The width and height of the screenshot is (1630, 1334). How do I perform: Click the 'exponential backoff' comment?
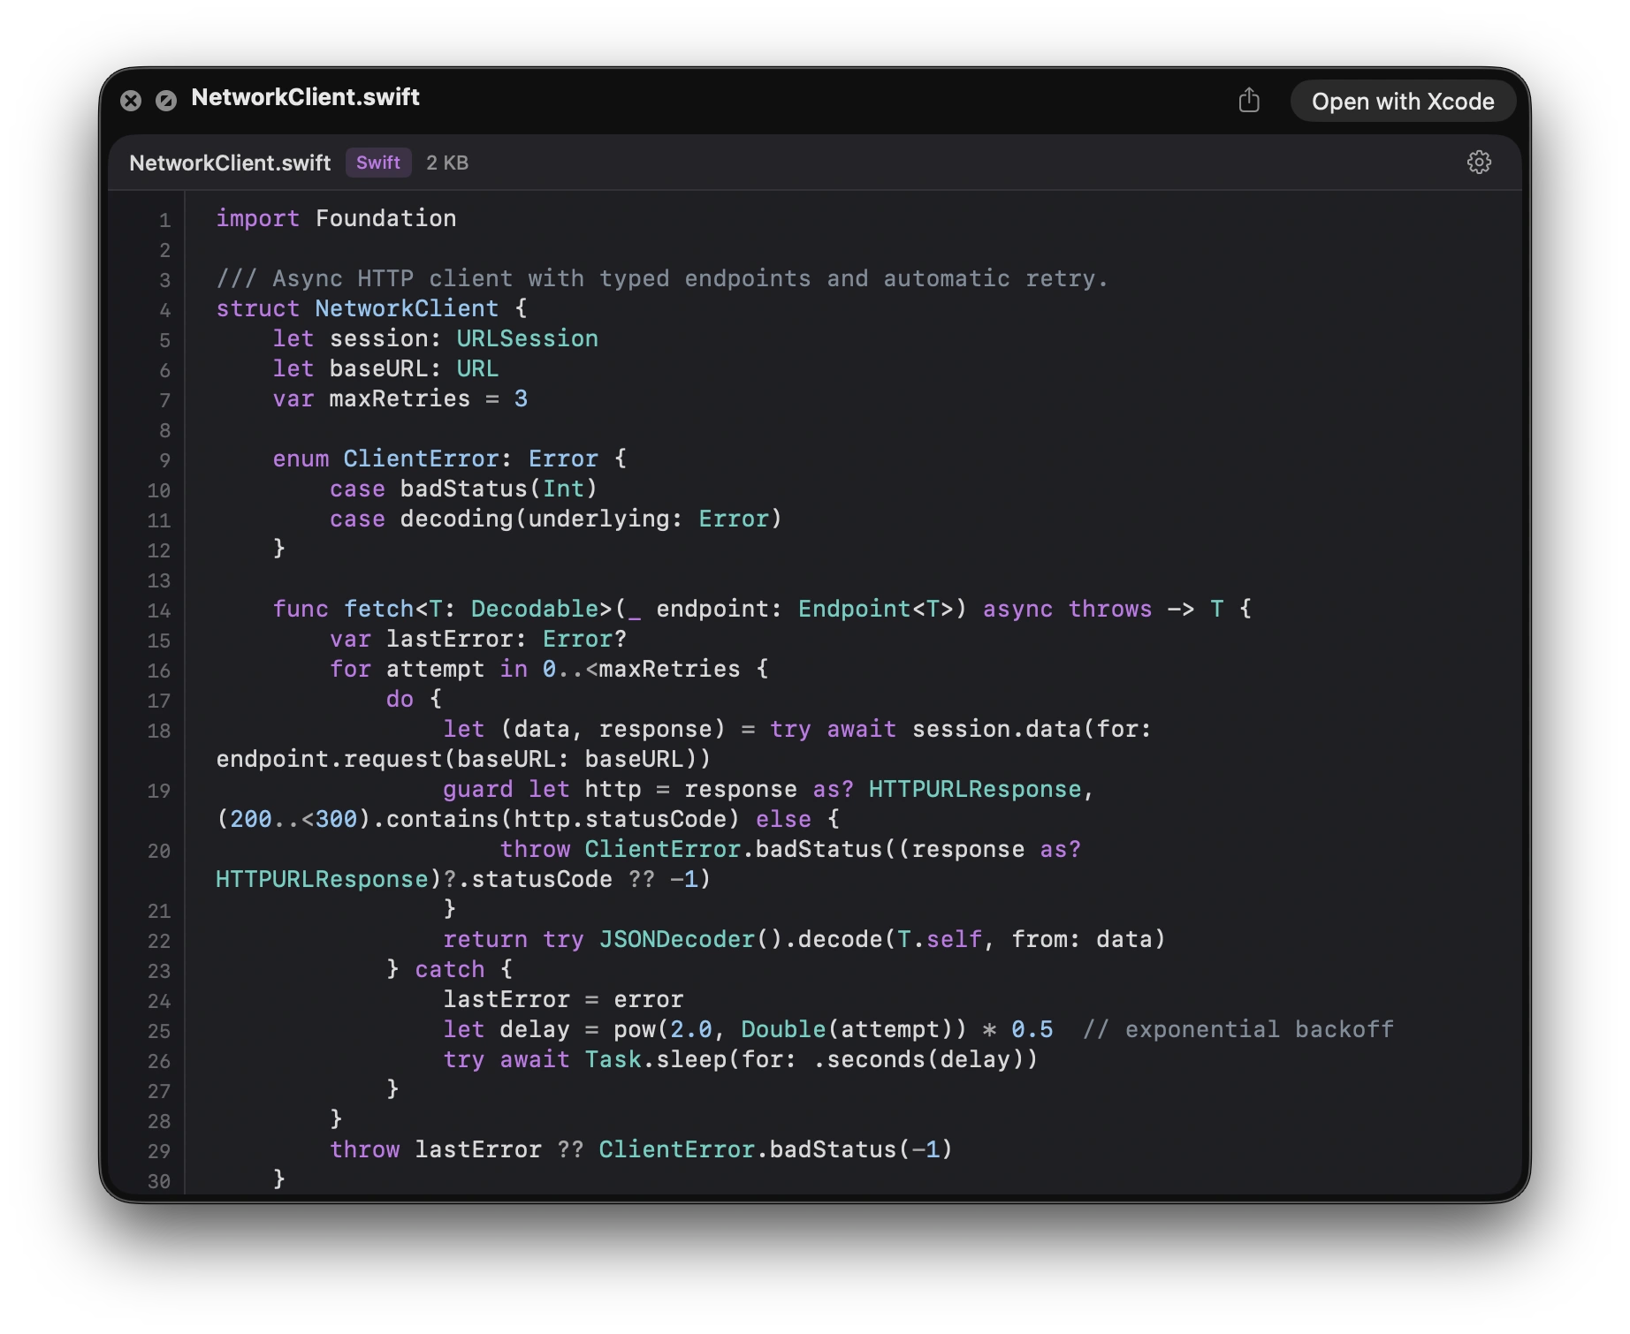(x=1238, y=1029)
